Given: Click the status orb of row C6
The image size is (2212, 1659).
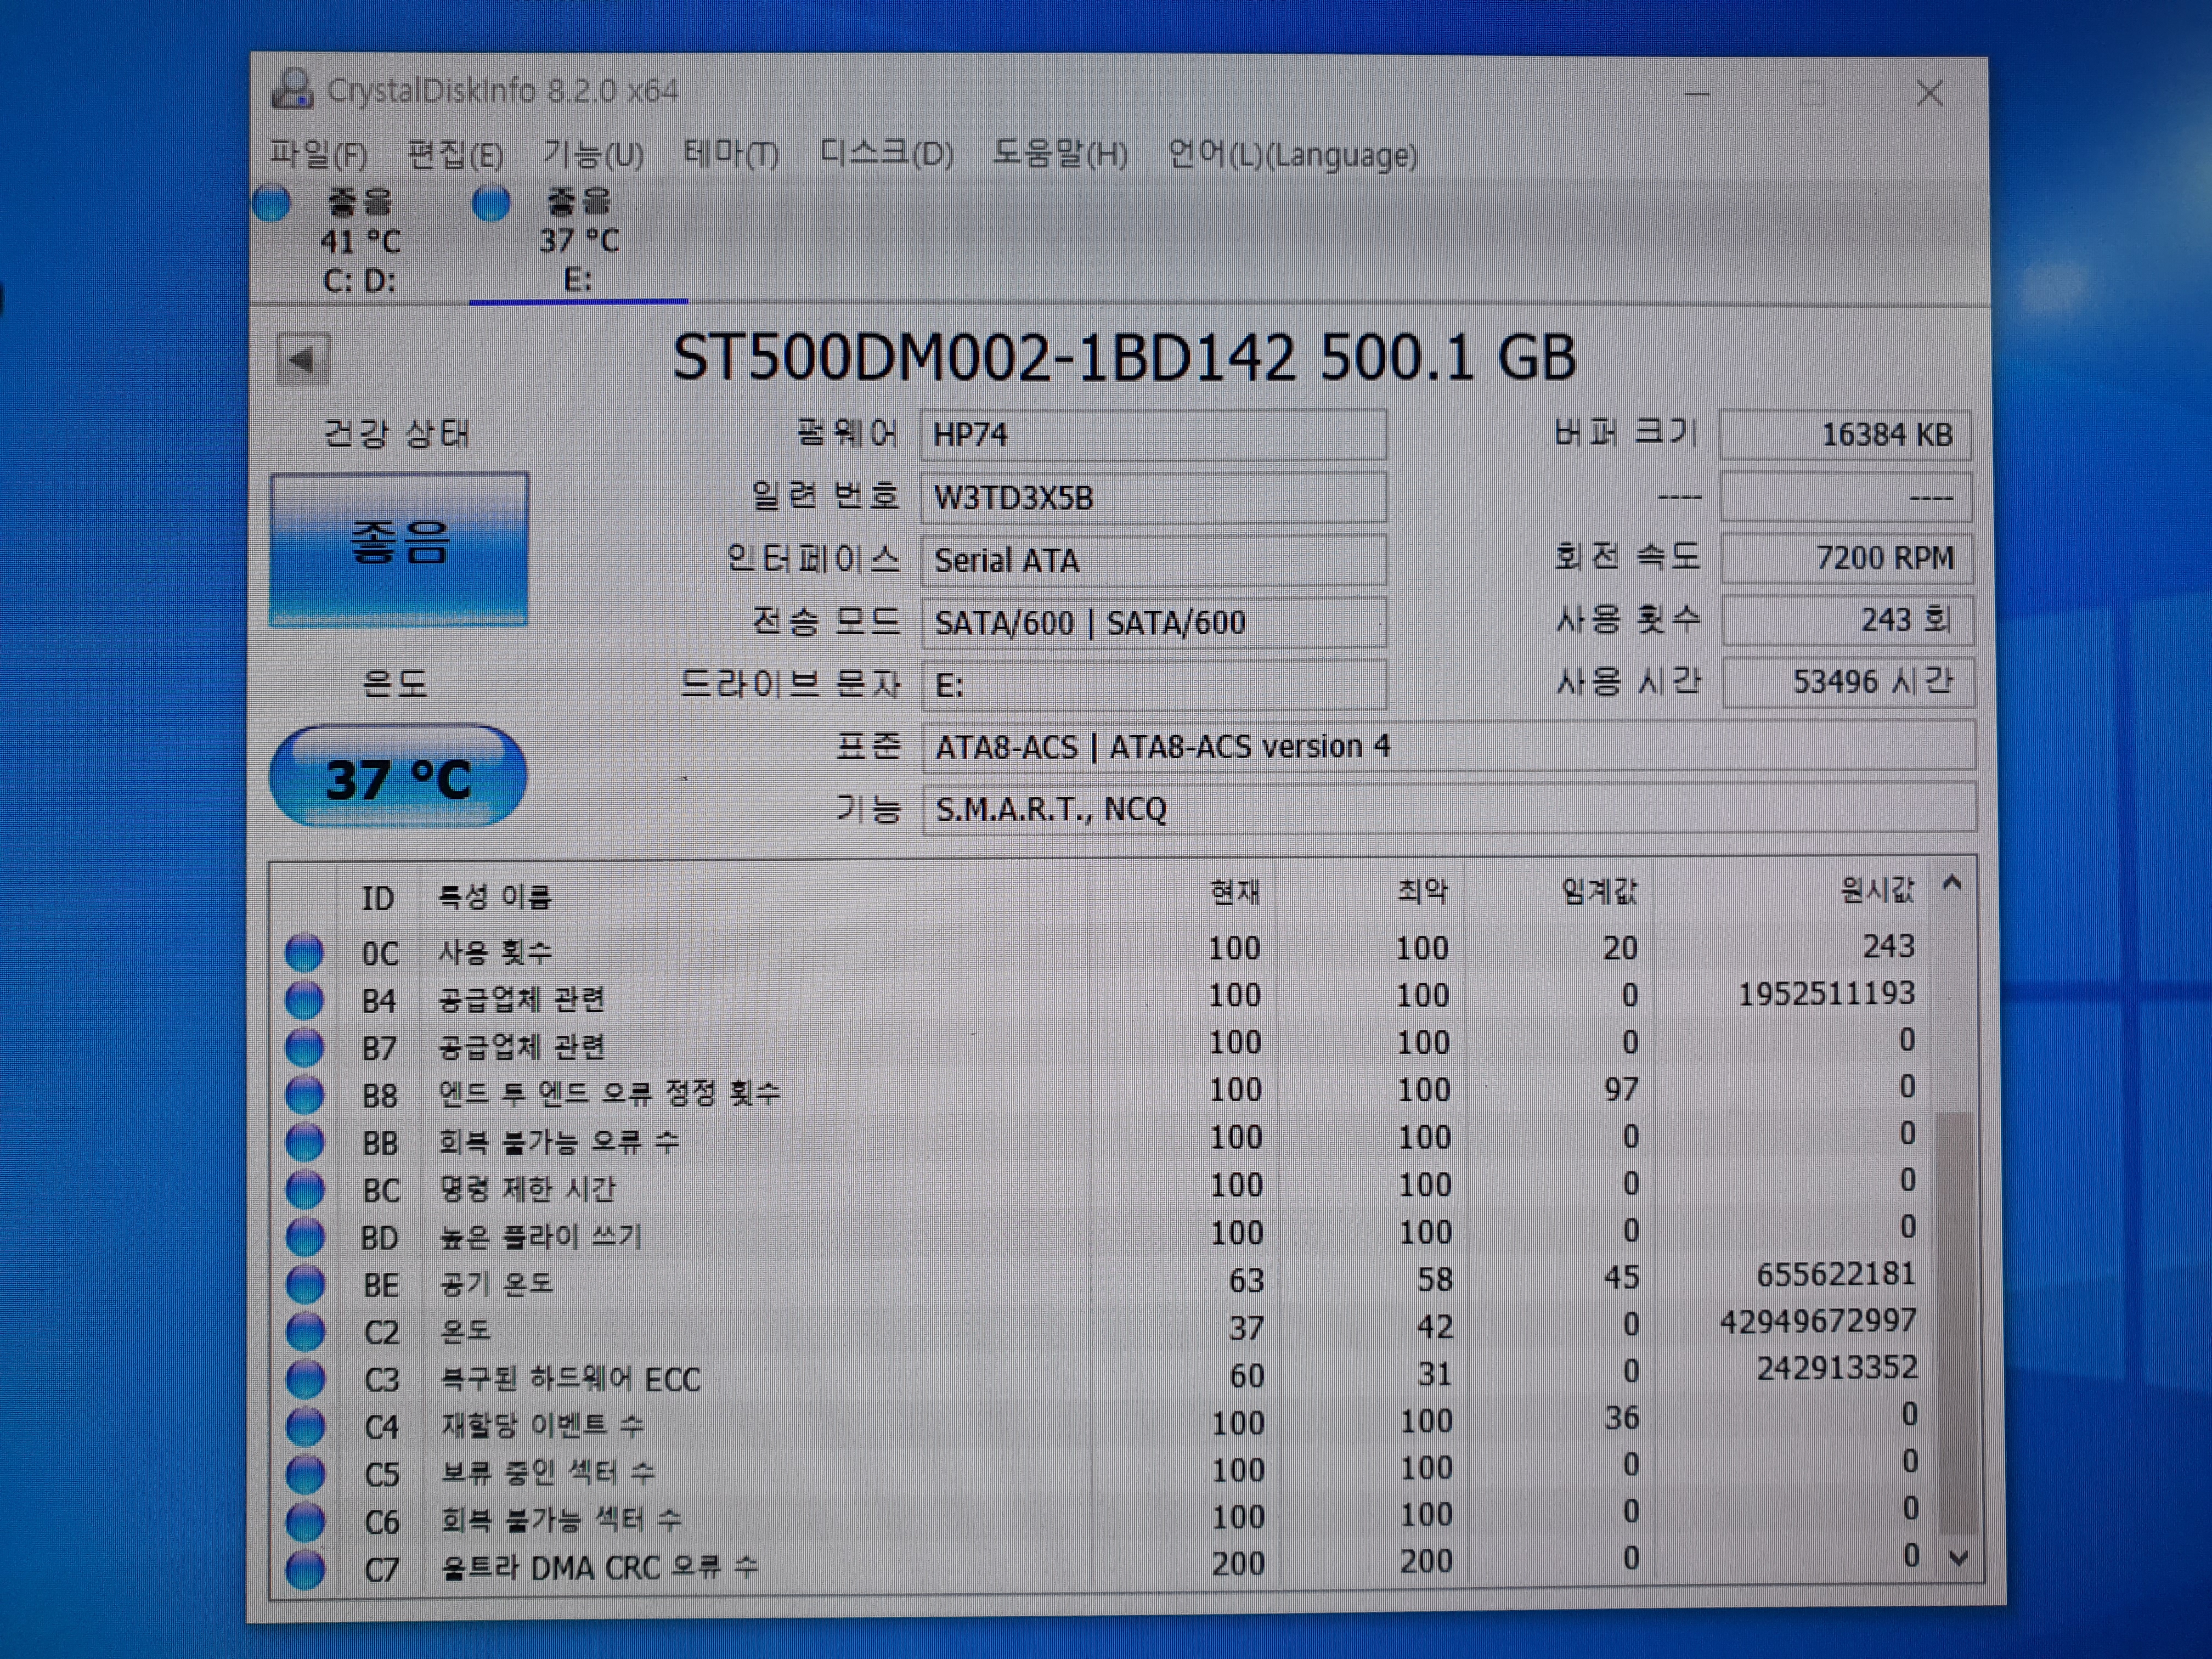Looking at the screenshot, I should [306, 1521].
